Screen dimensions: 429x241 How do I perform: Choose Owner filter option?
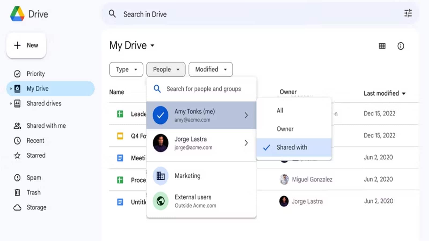[x=285, y=129]
